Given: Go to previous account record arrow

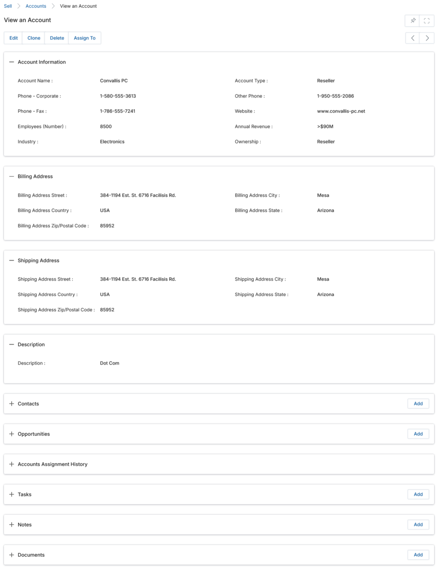Looking at the screenshot, I should click(413, 38).
